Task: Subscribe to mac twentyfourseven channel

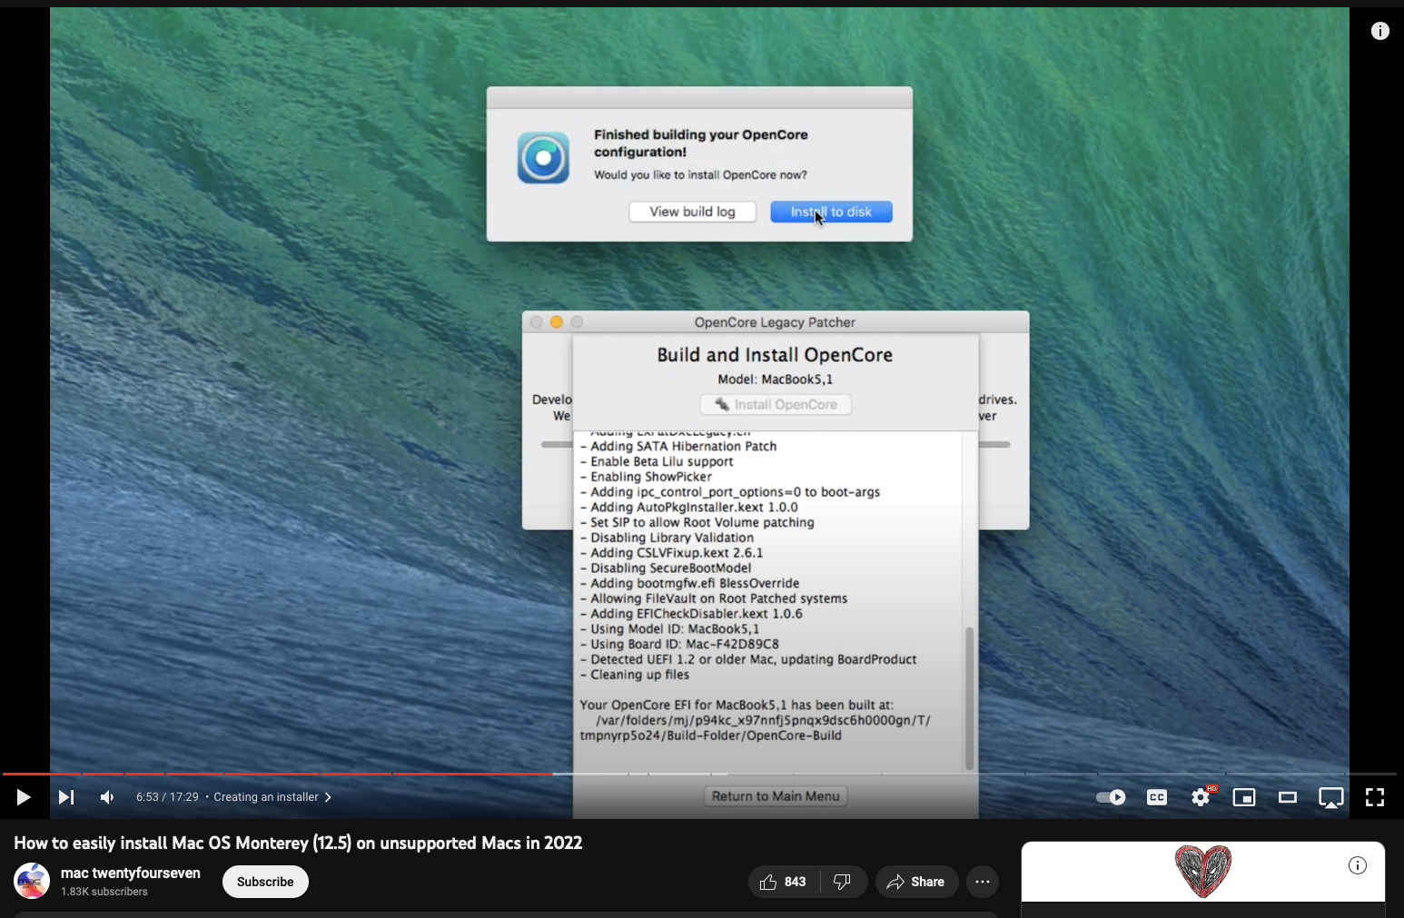Action: (x=265, y=882)
